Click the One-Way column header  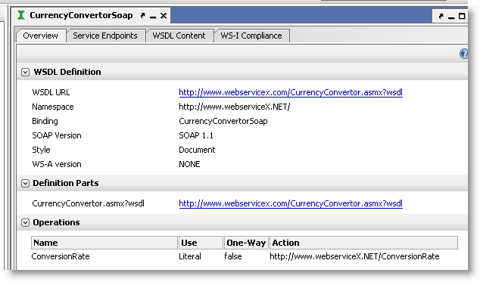(246, 243)
